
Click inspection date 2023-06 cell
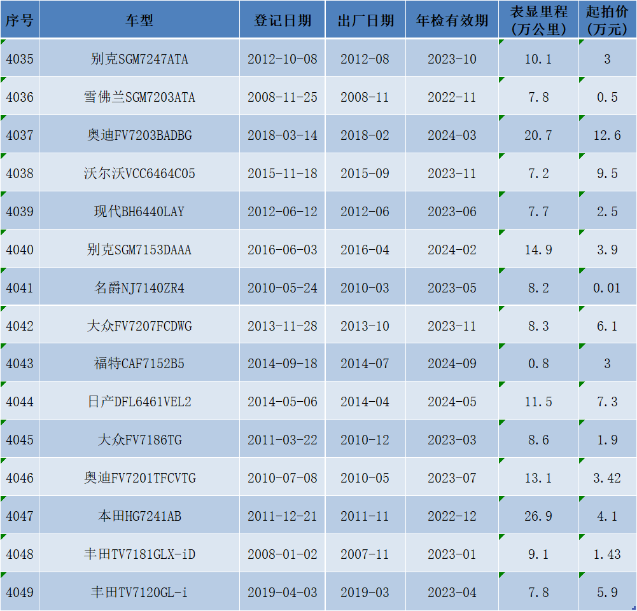tap(452, 210)
